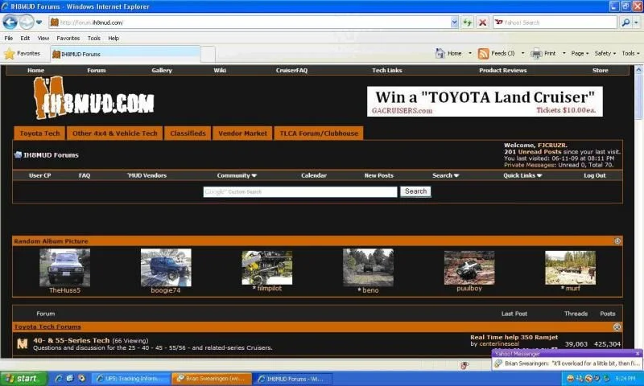Image resolution: width=644 pixels, height=386 pixels.
Task: Click the Home house icon in toolbar
Action: [440, 53]
